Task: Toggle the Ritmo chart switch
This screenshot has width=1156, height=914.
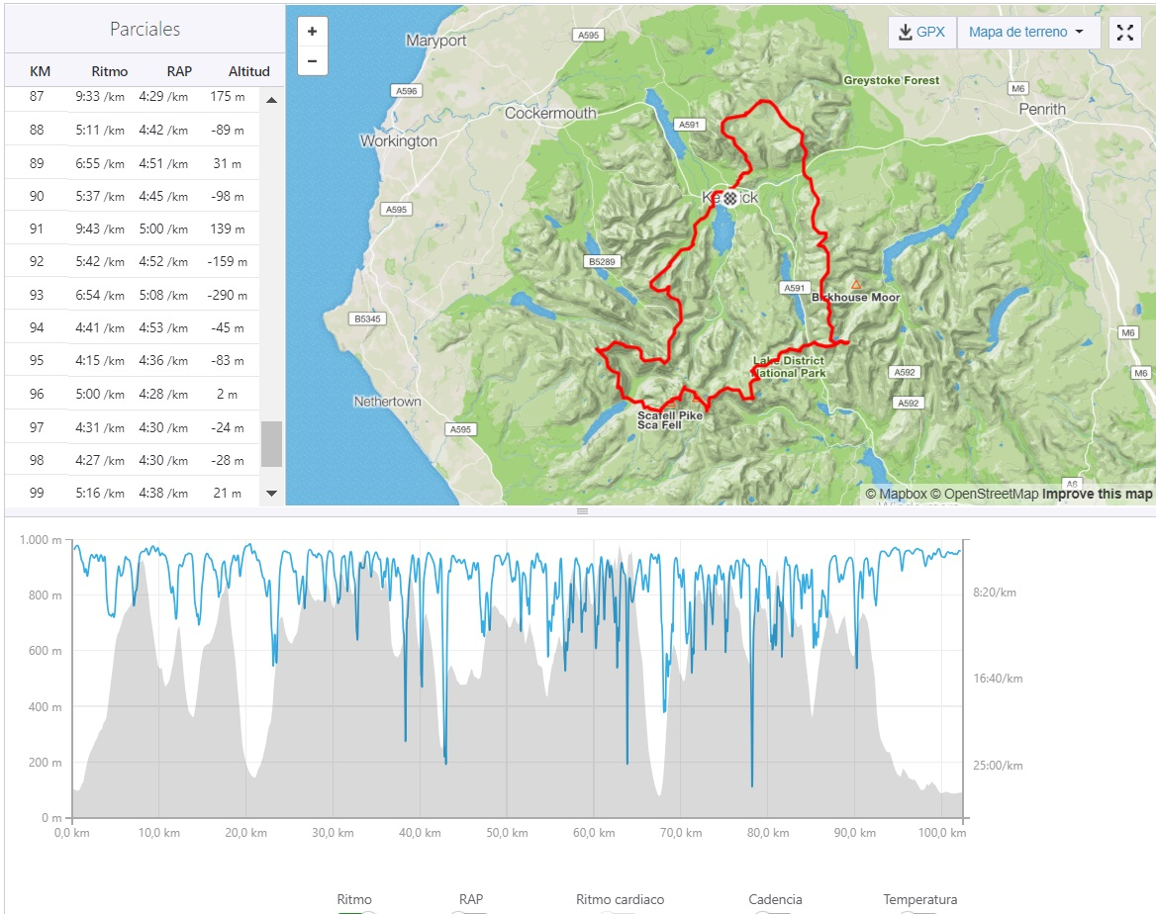Action: click(x=355, y=912)
